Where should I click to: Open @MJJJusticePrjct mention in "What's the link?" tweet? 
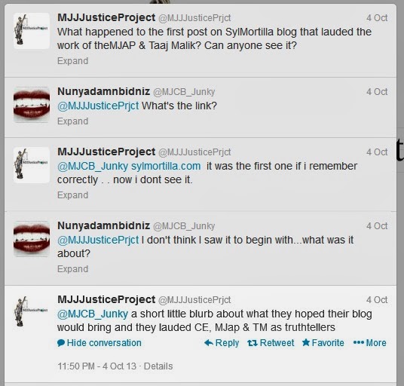pyautogui.click(x=98, y=106)
